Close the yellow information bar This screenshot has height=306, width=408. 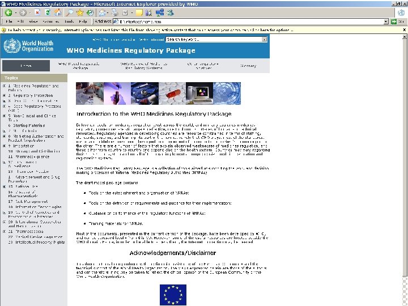(405, 30)
